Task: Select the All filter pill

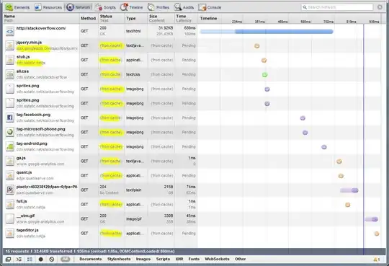Action: pos(66,259)
